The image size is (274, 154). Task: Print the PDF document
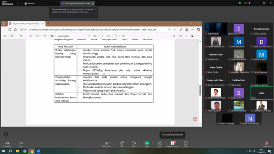click(x=181, y=36)
